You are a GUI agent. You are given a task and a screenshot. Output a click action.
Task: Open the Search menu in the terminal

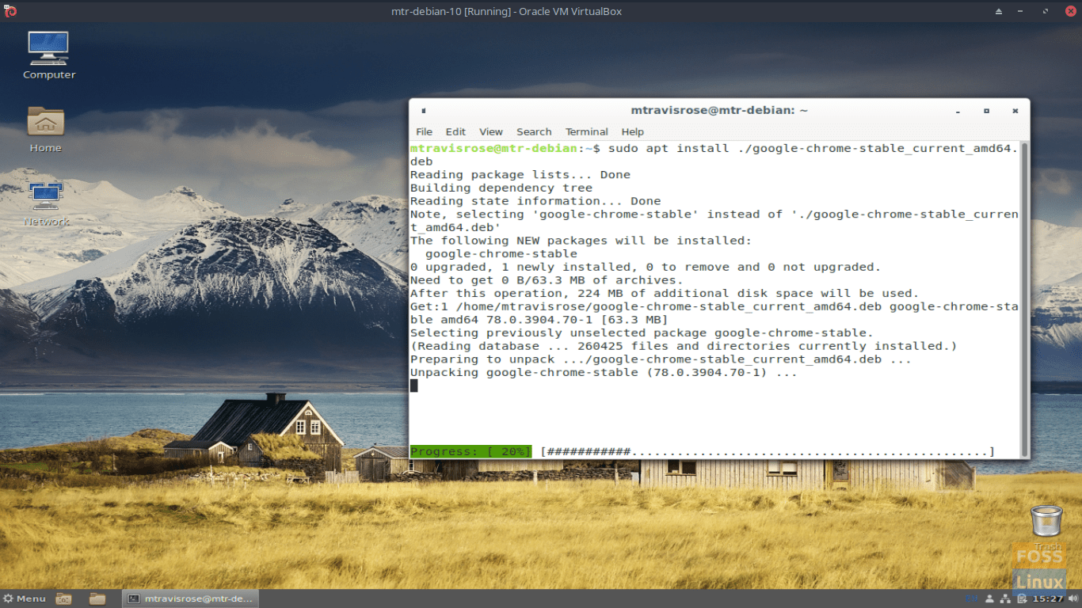(x=534, y=131)
